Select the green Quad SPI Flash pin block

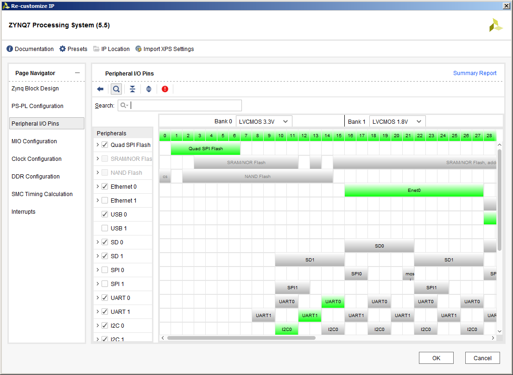click(205, 148)
